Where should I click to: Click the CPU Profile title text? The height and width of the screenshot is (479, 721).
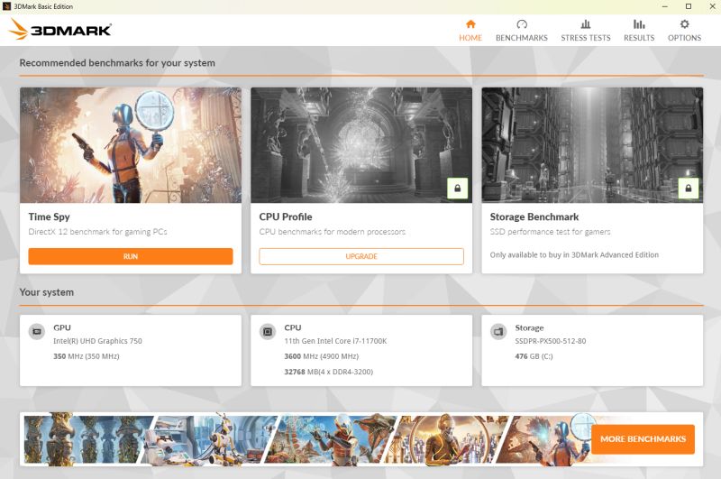click(286, 216)
